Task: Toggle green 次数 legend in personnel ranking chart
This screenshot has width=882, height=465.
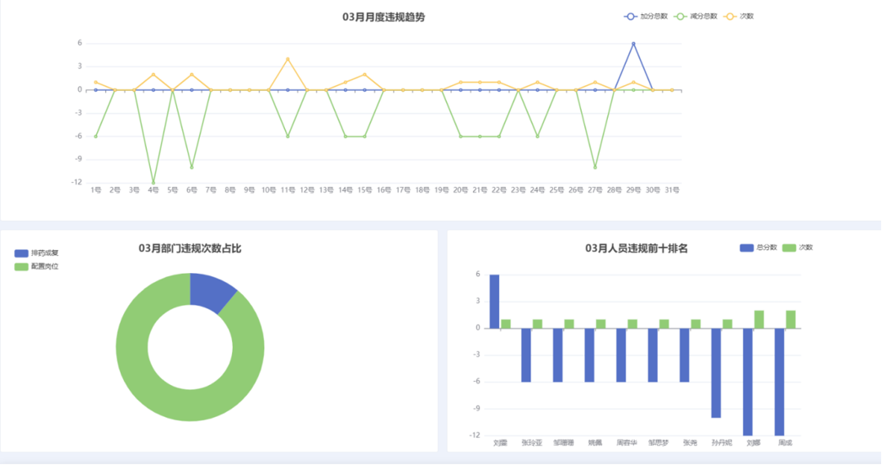Action: [x=798, y=248]
